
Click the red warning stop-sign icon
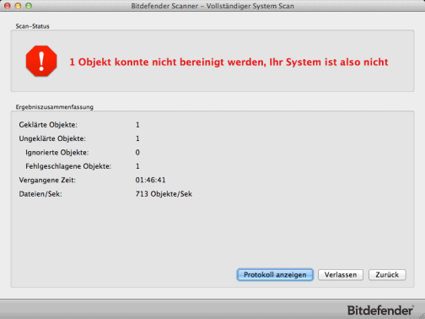pyautogui.click(x=41, y=61)
